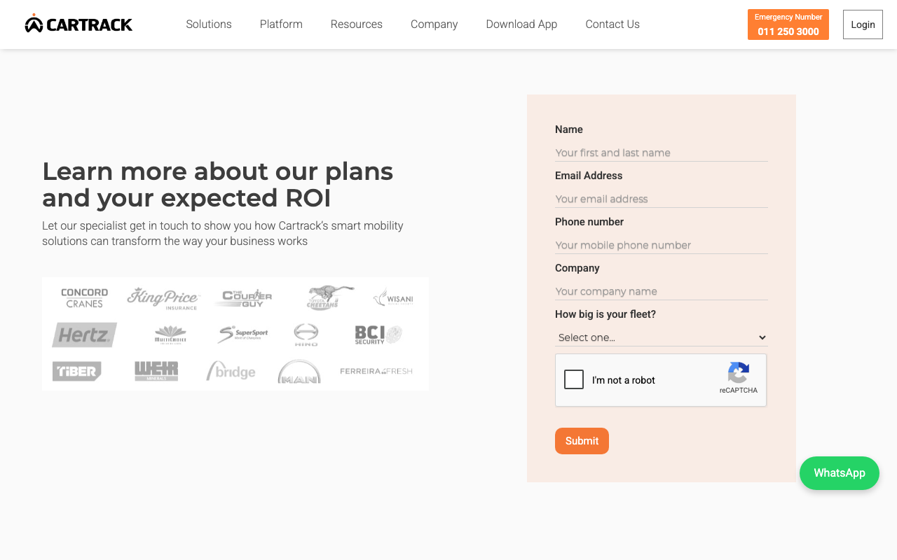Click the 'Phone number' label
The image size is (897, 560).
pos(589,222)
